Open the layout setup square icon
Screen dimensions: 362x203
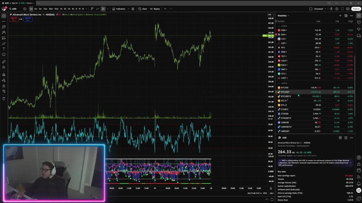pyautogui.click(x=311, y=9)
